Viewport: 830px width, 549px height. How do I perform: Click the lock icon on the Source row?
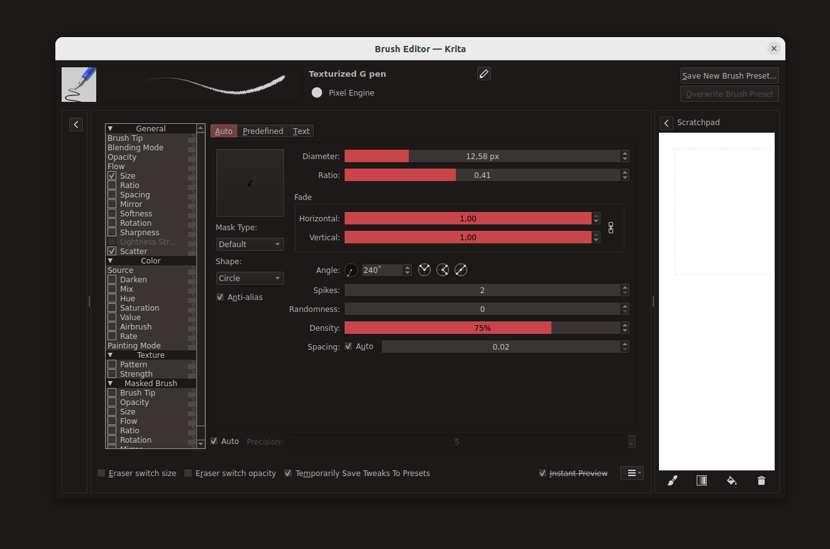[191, 270]
